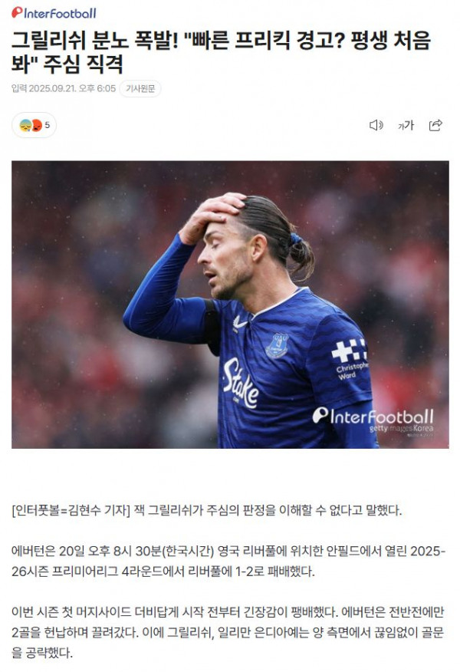The height and width of the screenshot is (672, 460).
Task: Click the paragraph starting 이번 시즌 첫 머지사이드
Action: [x=228, y=632]
